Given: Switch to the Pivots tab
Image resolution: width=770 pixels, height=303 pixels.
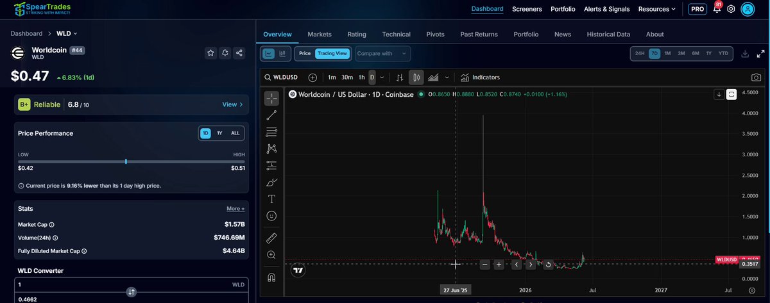Looking at the screenshot, I should click(435, 34).
